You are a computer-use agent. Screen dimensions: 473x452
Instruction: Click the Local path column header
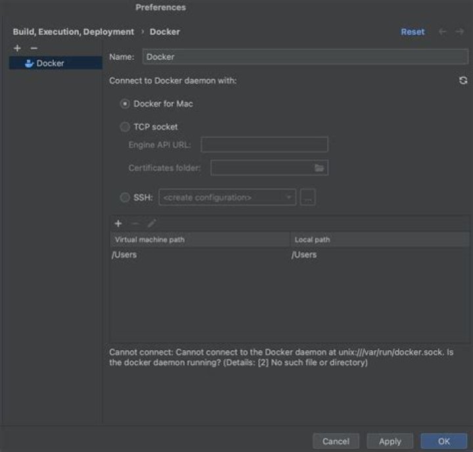[x=380, y=240]
